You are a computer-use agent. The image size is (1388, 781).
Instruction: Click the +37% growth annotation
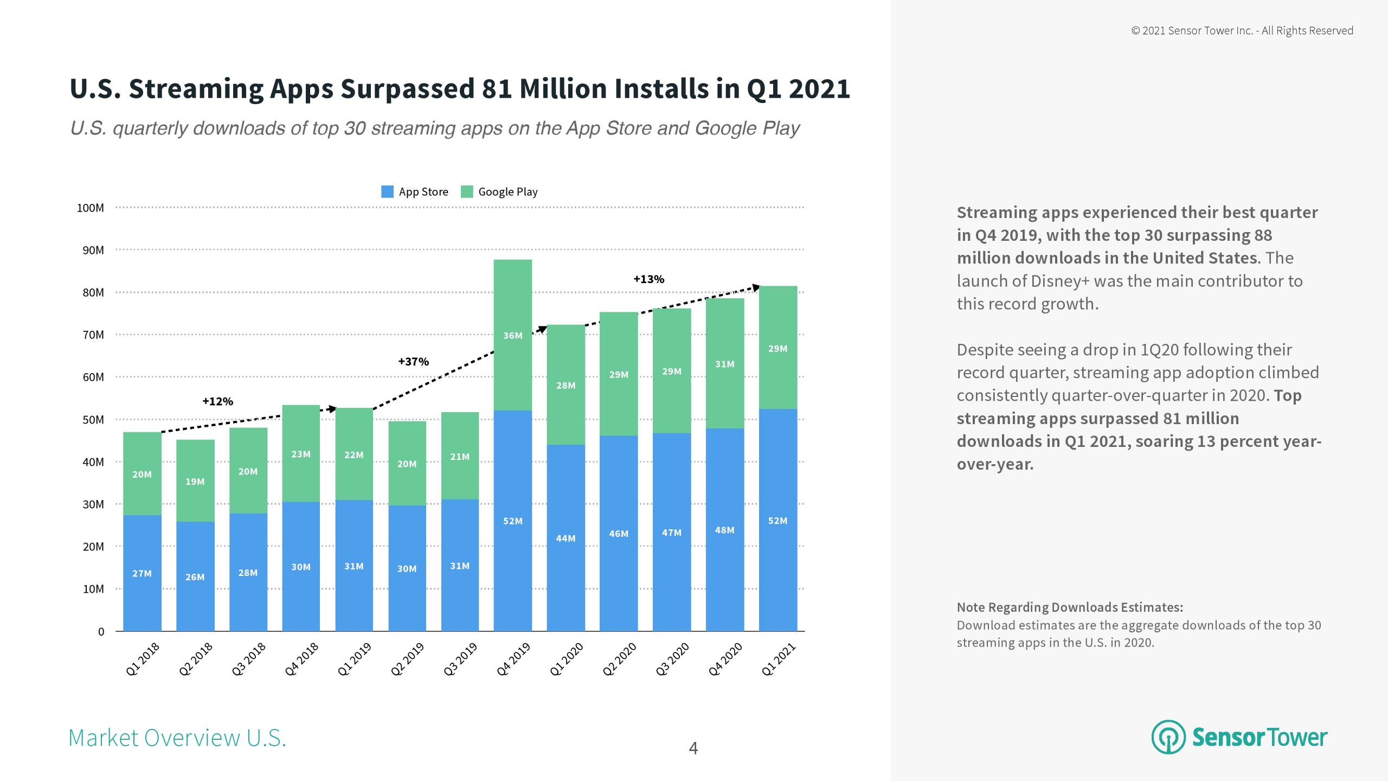tap(413, 361)
